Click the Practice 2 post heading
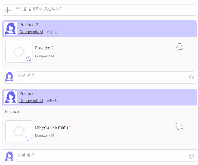Viewport: 198px width, 165px height. (x=29, y=25)
